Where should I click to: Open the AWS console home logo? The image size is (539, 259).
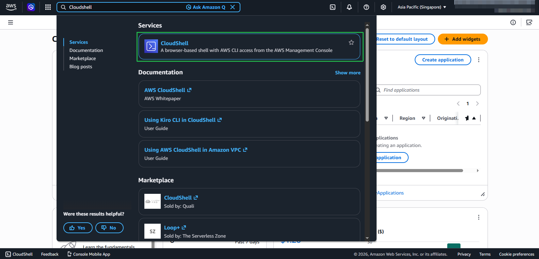click(11, 7)
